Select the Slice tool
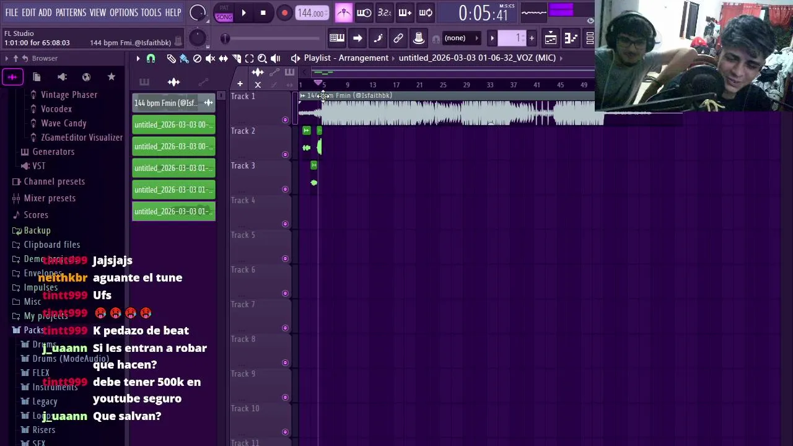Image resolution: width=793 pixels, height=446 pixels. tap(236, 58)
